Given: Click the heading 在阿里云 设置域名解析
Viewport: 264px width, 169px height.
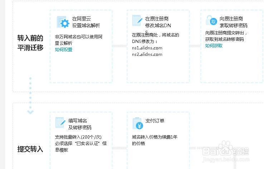Looking at the screenshot, I should pos(86,22).
